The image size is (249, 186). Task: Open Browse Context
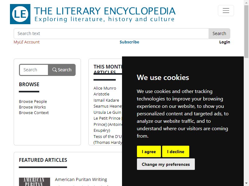[x=34, y=113]
